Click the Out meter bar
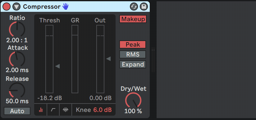Screen dimensions: 256x120 pos(100,59)
